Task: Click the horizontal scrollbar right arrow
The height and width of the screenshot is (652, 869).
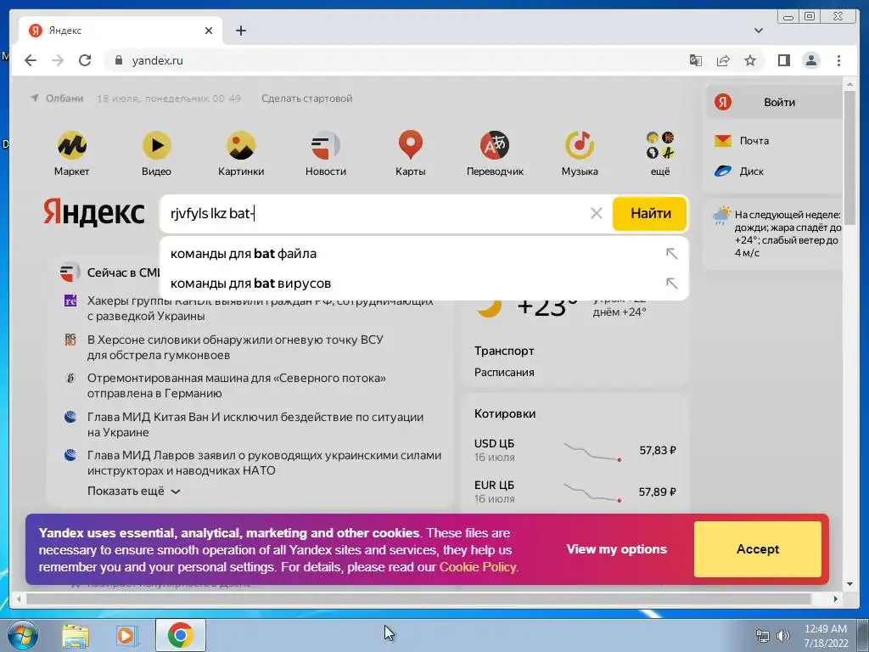Action: pyautogui.click(x=836, y=599)
